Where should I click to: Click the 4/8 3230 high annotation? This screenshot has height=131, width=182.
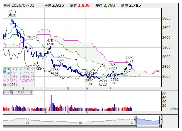click(50, 42)
